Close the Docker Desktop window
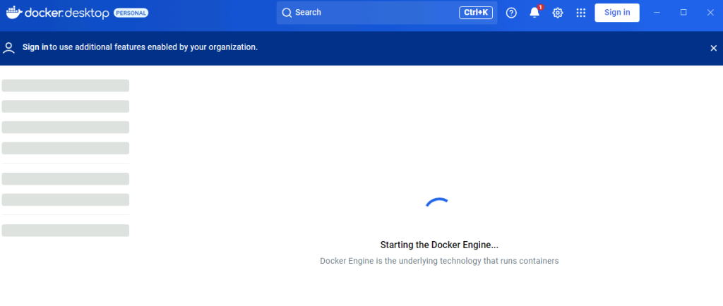The height and width of the screenshot is (306, 723). point(710,13)
